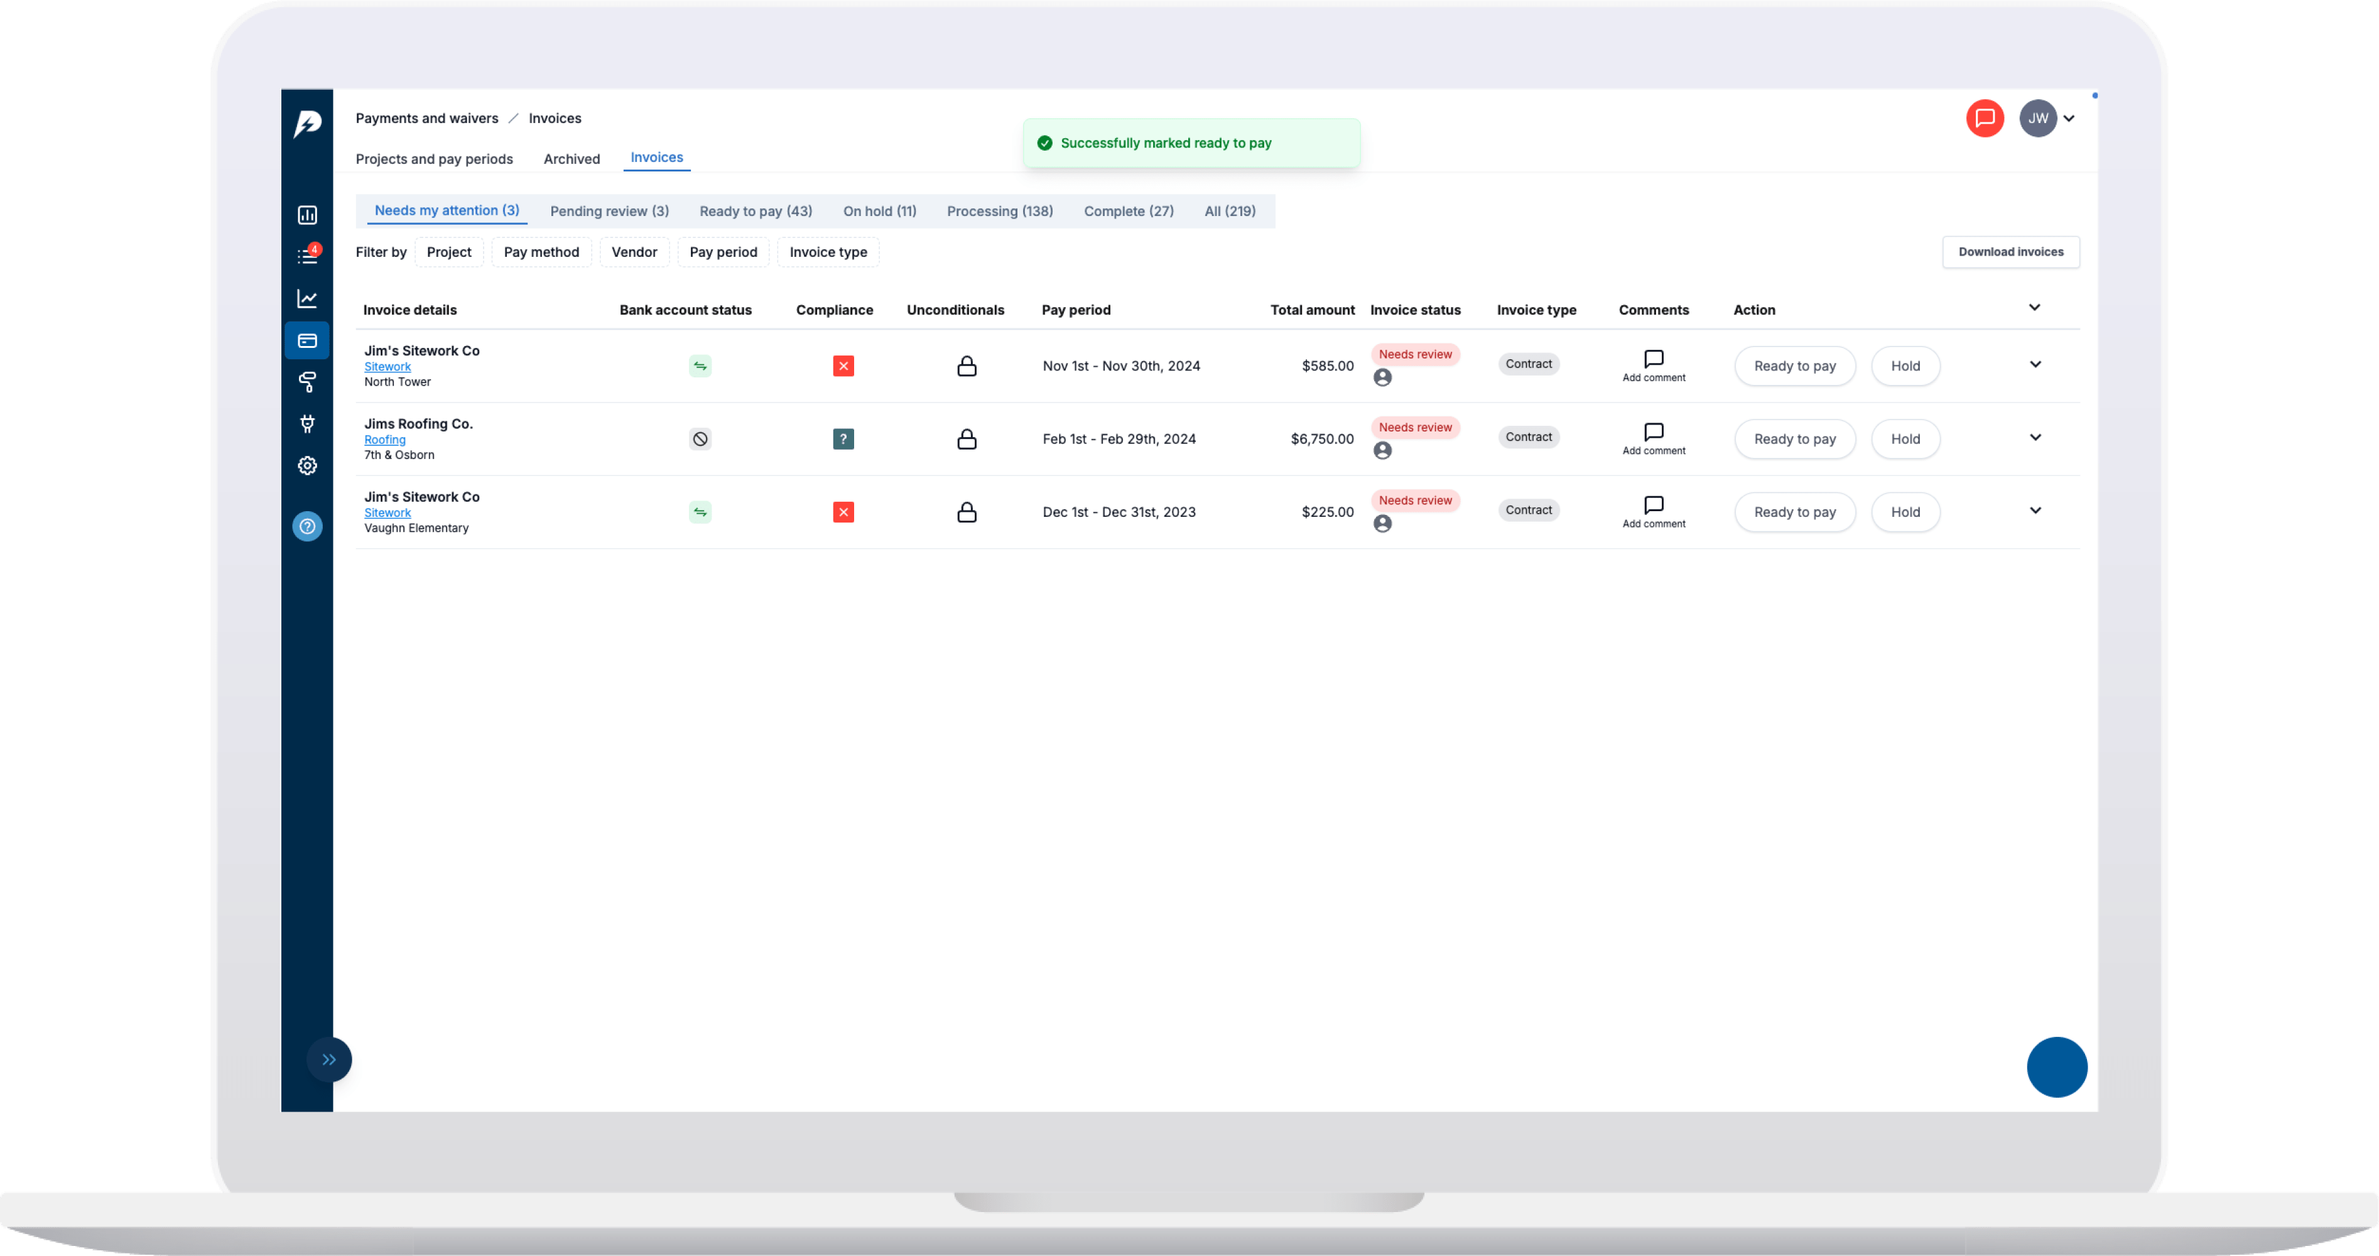Click the help question mark icon

click(308, 526)
